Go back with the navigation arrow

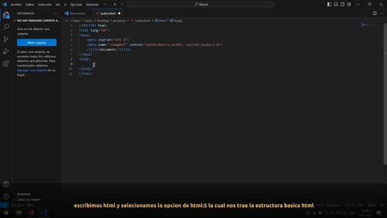tap(115, 4)
